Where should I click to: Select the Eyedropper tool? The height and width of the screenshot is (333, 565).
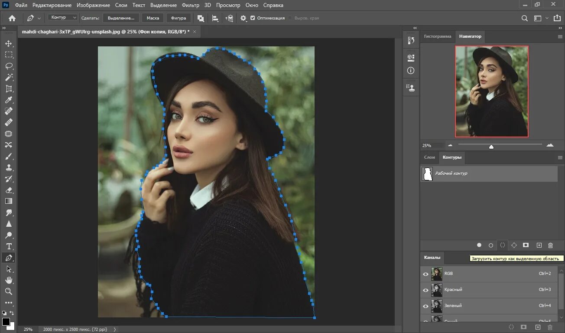9,100
